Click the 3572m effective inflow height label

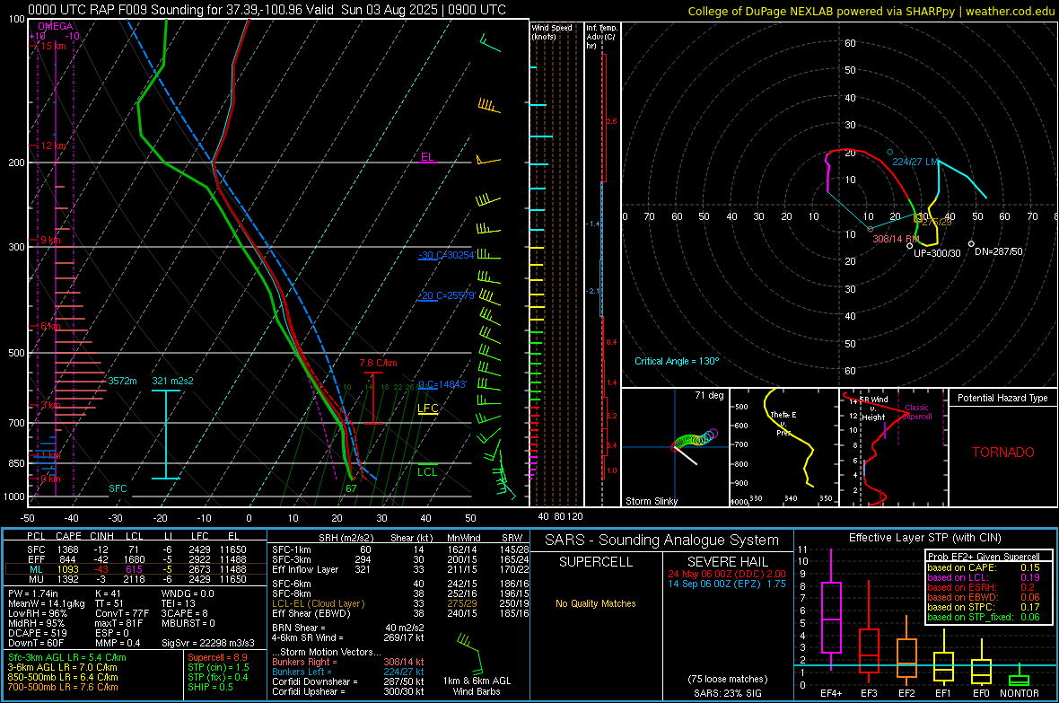coord(122,381)
